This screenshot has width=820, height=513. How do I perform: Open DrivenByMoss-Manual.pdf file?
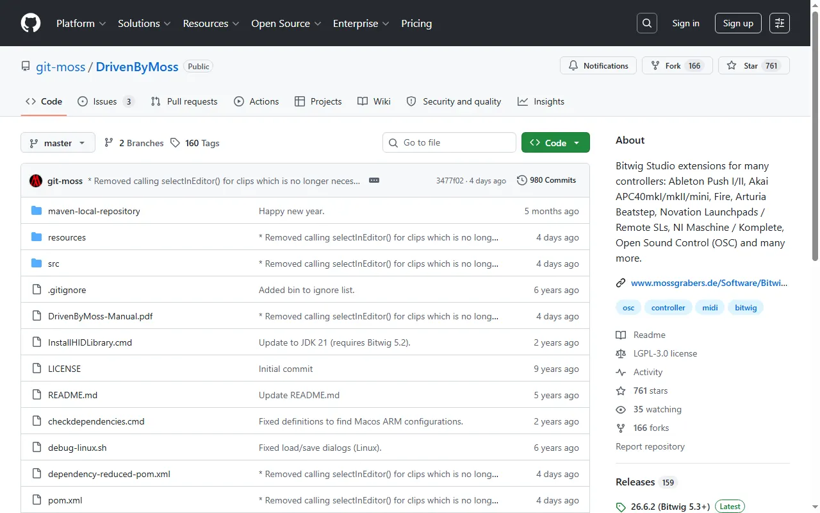tap(101, 316)
